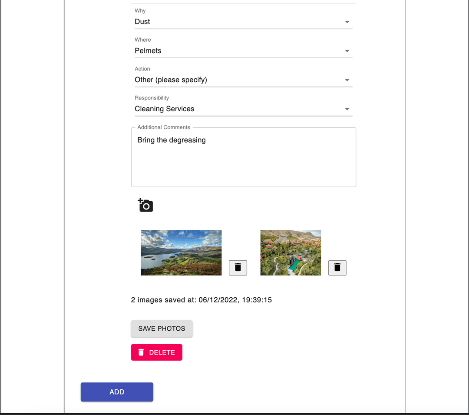The width and height of the screenshot is (469, 415).
Task: Expand the Where dropdown arrow
Action: (x=347, y=51)
